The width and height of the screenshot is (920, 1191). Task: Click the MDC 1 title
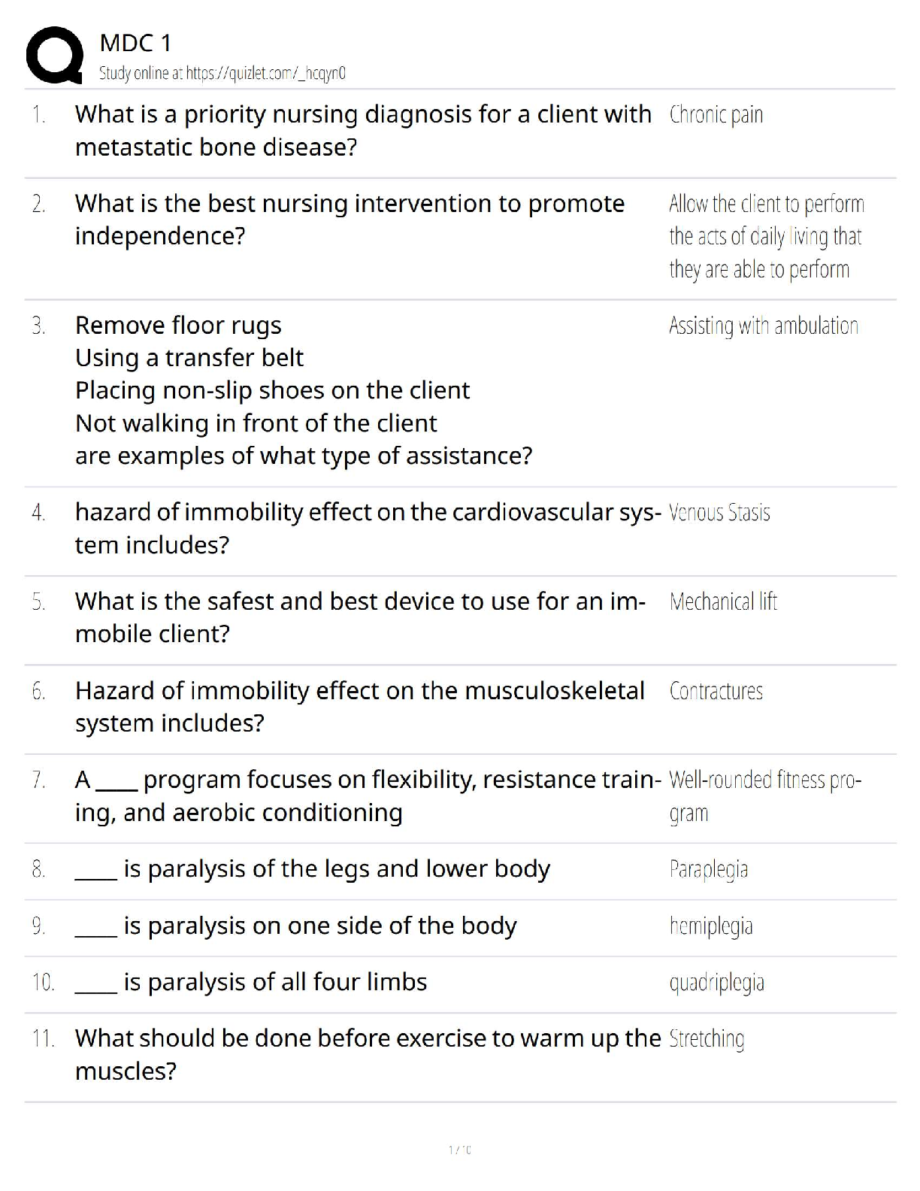pos(135,43)
